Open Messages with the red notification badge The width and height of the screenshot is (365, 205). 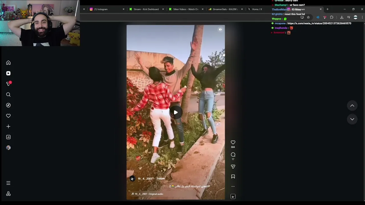(x=8, y=84)
